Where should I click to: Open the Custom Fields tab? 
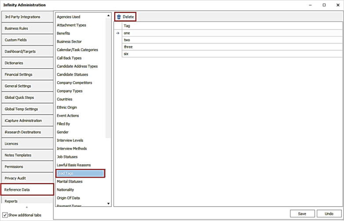pos(27,40)
